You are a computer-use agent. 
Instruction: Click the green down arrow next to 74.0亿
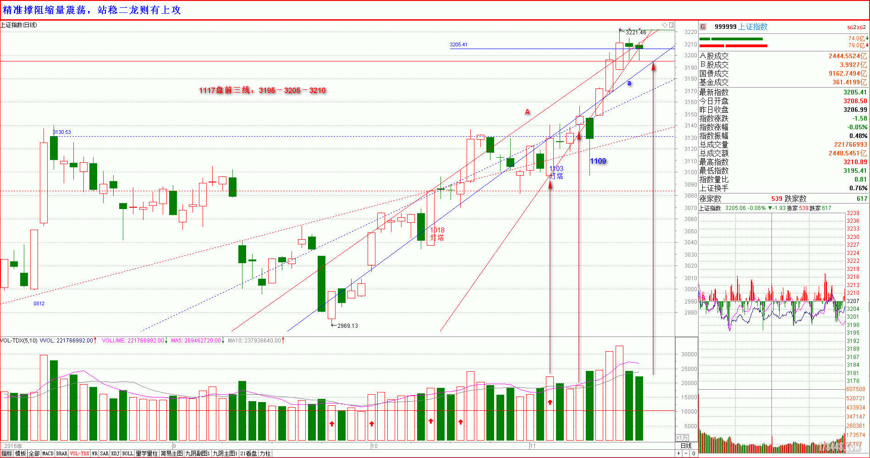[x=867, y=39]
